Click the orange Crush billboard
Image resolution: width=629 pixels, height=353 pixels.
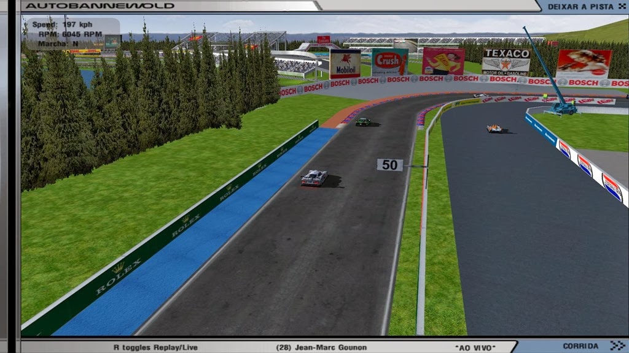click(x=389, y=62)
